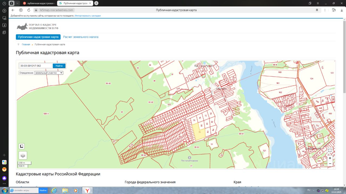
Task: Open Yandex Browser from the taskbar
Action: pyautogui.click(x=87, y=190)
